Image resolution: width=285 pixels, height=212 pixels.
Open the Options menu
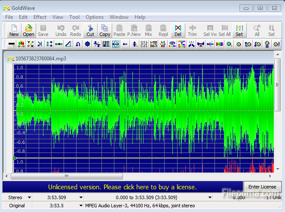tap(94, 17)
